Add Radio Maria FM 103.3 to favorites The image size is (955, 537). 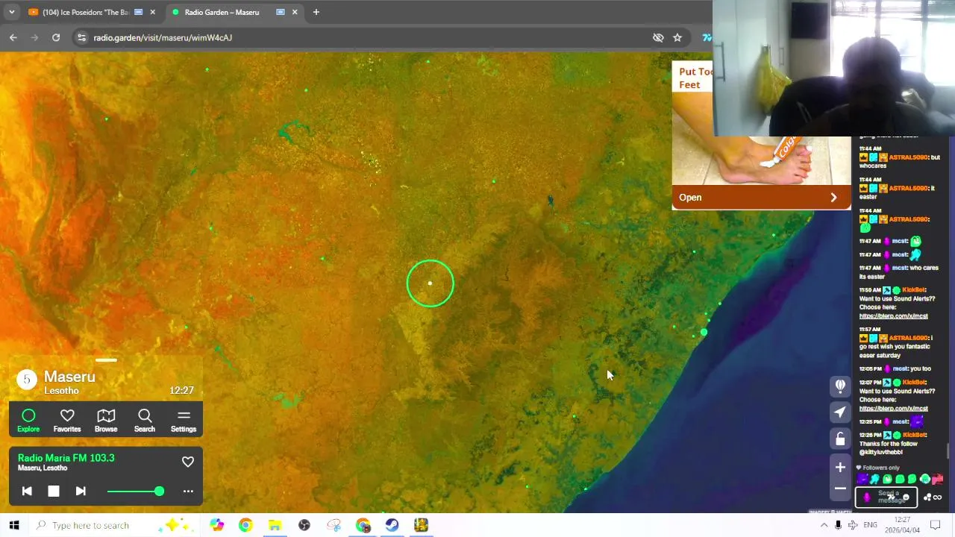point(188,462)
